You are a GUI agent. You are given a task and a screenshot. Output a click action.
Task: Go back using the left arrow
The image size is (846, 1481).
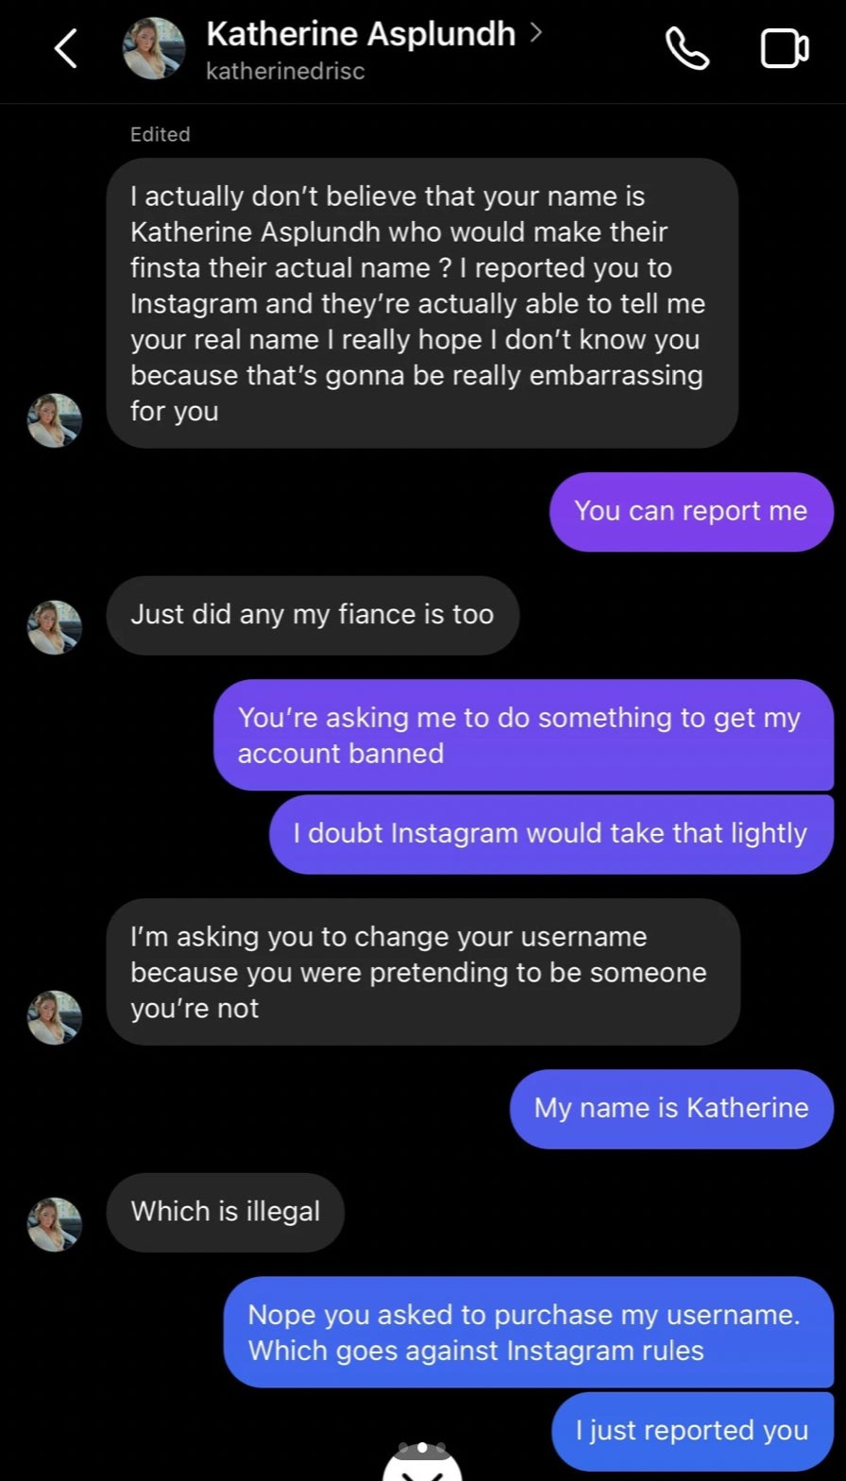pos(65,48)
